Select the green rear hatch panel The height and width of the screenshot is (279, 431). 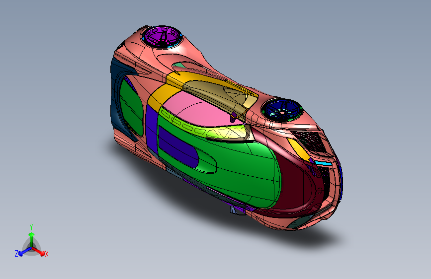point(131,108)
